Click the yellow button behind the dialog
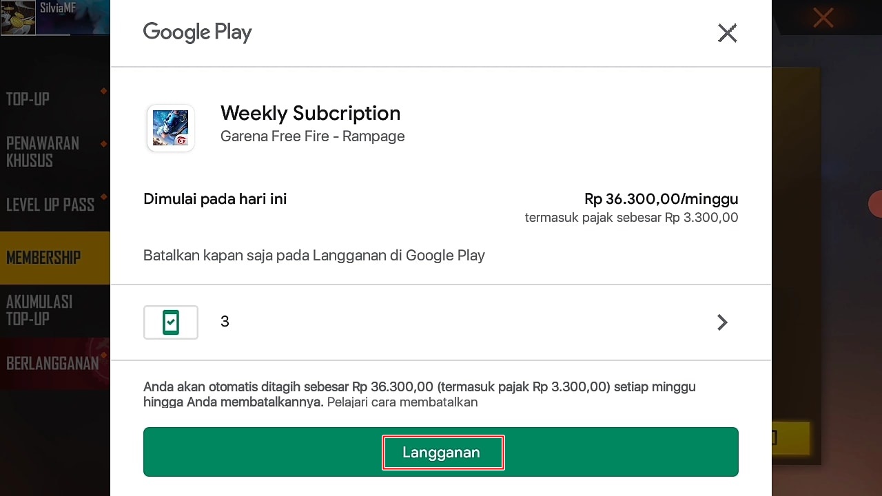This screenshot has height=496, width=882. (x=790, y=439)
